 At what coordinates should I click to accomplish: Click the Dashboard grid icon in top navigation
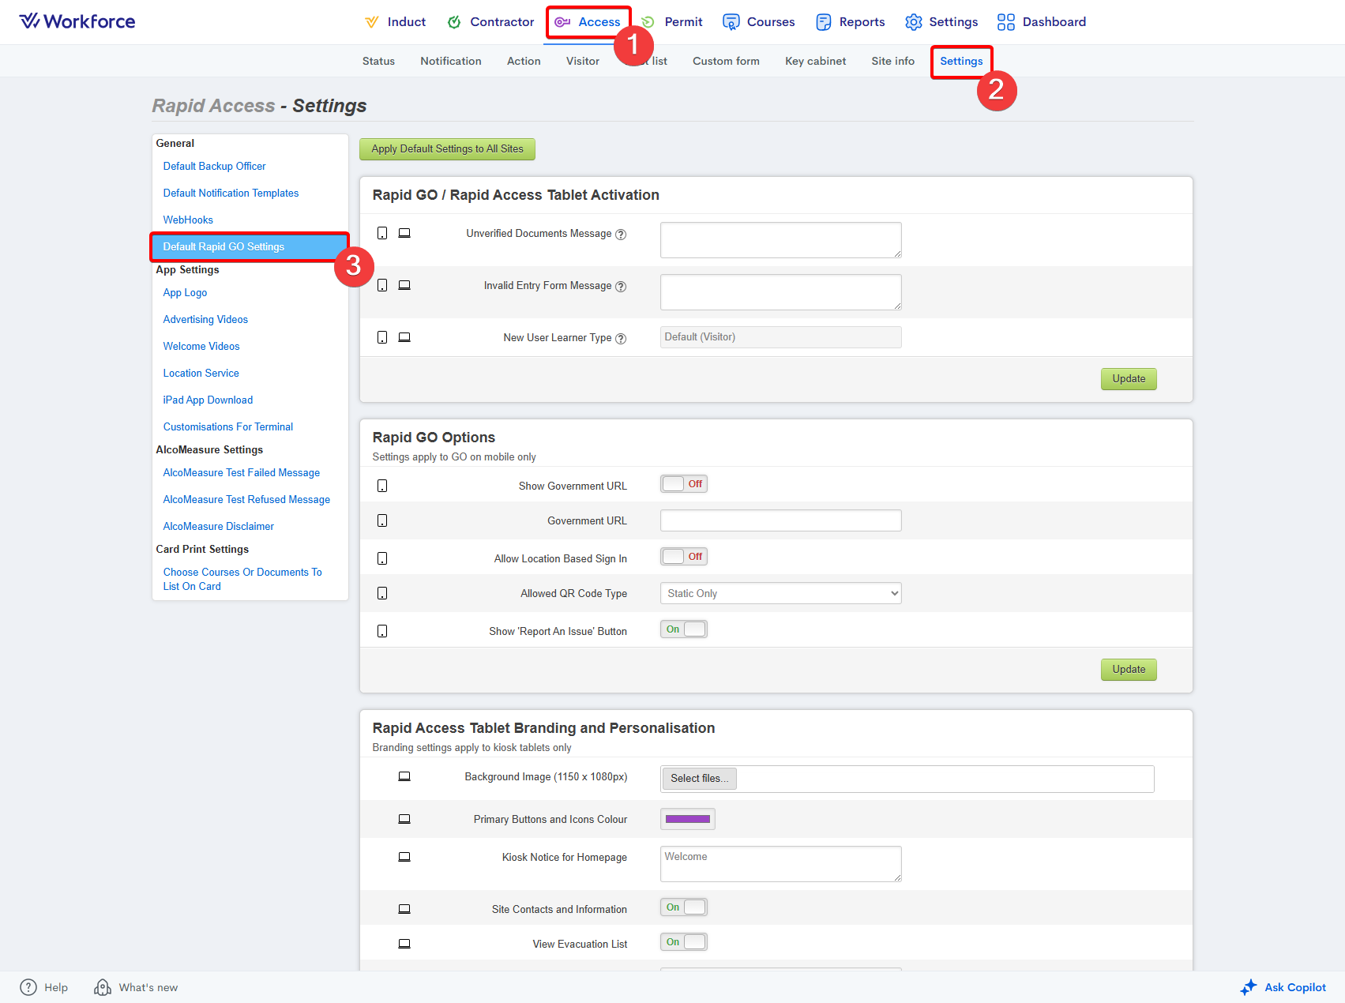(x=1005, y=22)
